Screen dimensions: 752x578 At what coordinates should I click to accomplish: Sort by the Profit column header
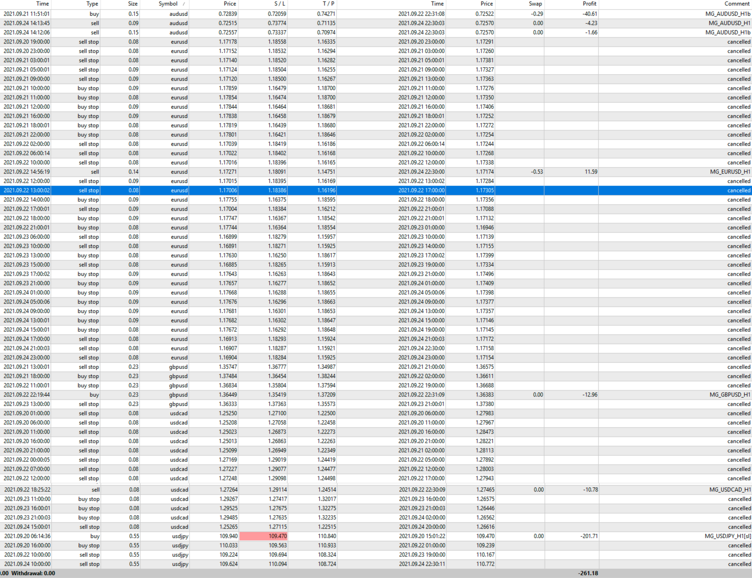pos(589,4)
